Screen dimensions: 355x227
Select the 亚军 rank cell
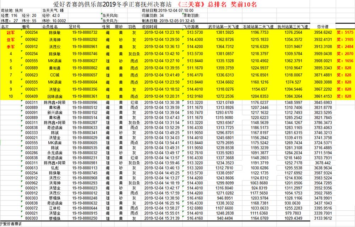click(11, 40)
